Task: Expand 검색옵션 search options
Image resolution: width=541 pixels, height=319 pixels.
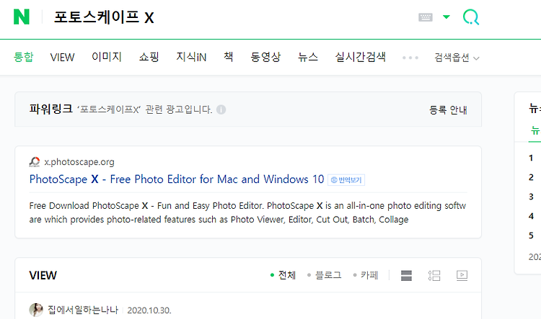Action: pos(457,58)
